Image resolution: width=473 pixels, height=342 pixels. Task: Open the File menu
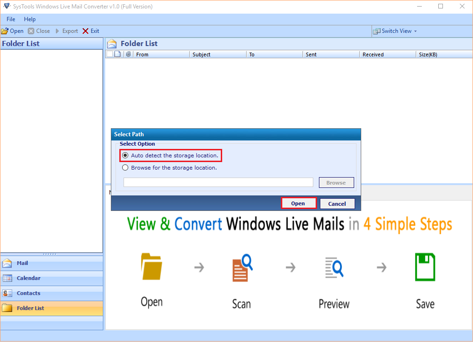click(x=11, y=19)
